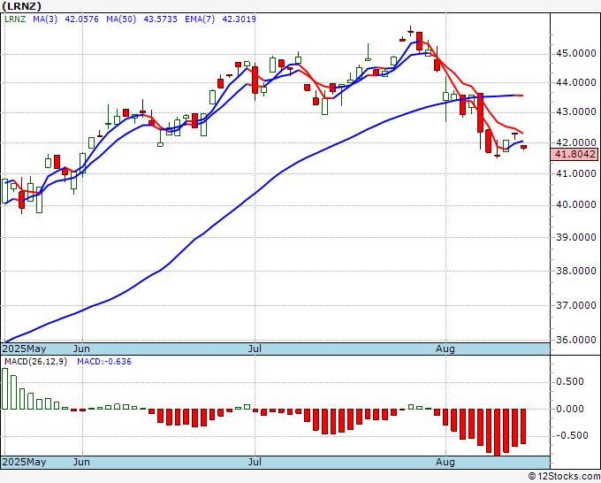The width and height of the screenshot is (601, 483).
Task: Click the MA(3) value 42.0576
Action: click(81, 19)
